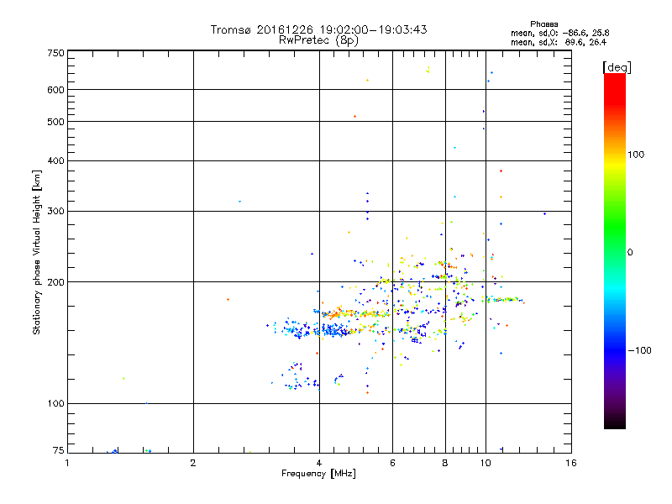Viewport: 672px width, 504px height.
Task: Click the subtitle 'RwPretec (8p)'
Action: [319, 40]
